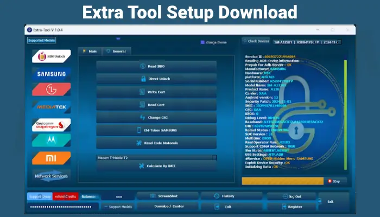The height and width of the screenshot is (217, 380).
Task: Select the Carrier: XAA log line
Action: tap(256, 93)
